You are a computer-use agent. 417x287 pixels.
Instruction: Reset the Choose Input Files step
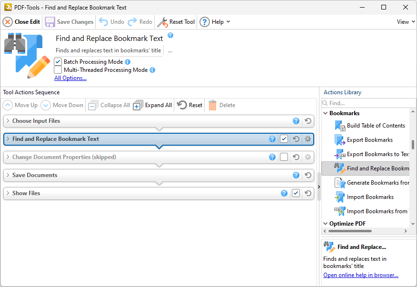click(x=308, y=121)
